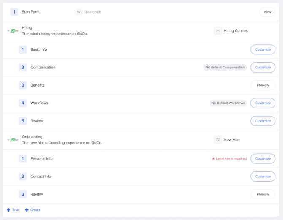Click the plus icon before Task
Image resolution: width=283 pixels, height=220 pixels.
click(8, 210)
